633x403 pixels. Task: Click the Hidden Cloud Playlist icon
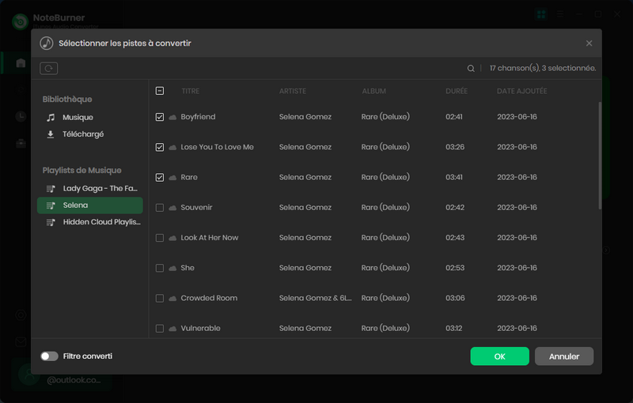[x=51, y=223]
